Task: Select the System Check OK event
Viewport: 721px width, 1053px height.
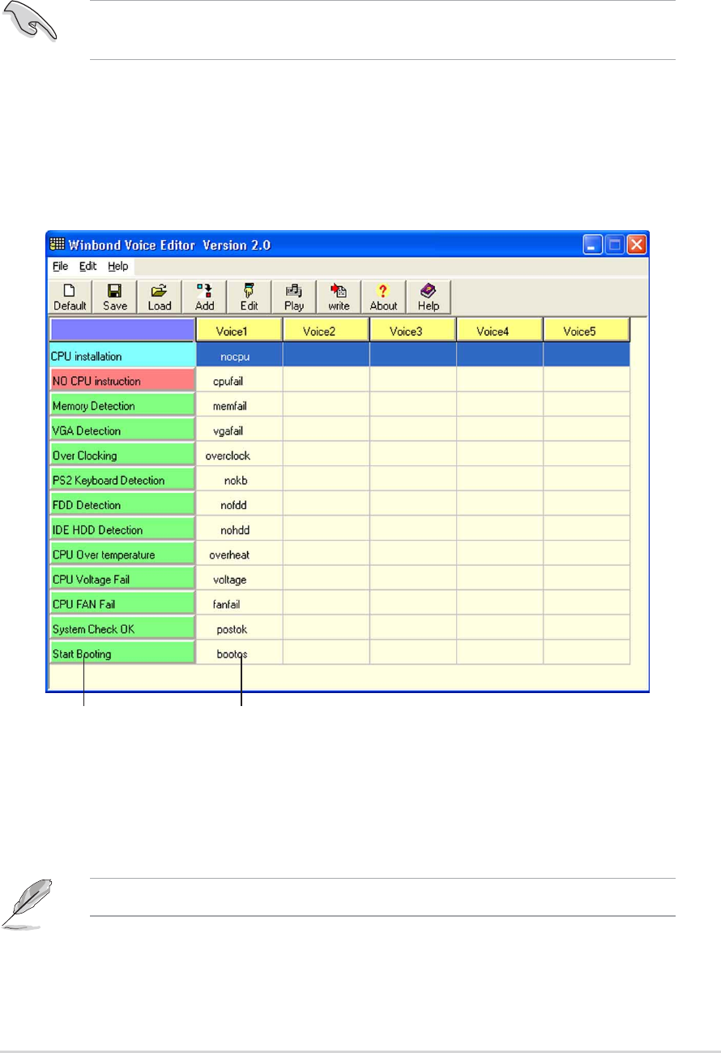Action: point(122,629)
